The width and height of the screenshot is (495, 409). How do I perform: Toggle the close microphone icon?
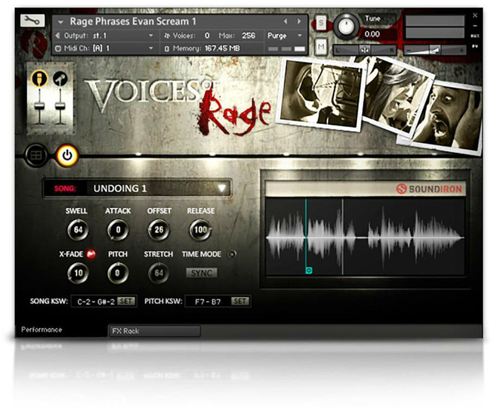(x=39, y=78)
